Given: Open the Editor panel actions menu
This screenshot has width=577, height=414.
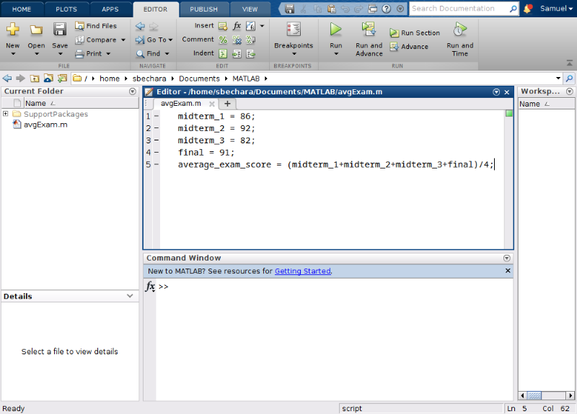Looking at the screenshot, I should point(496,92).
